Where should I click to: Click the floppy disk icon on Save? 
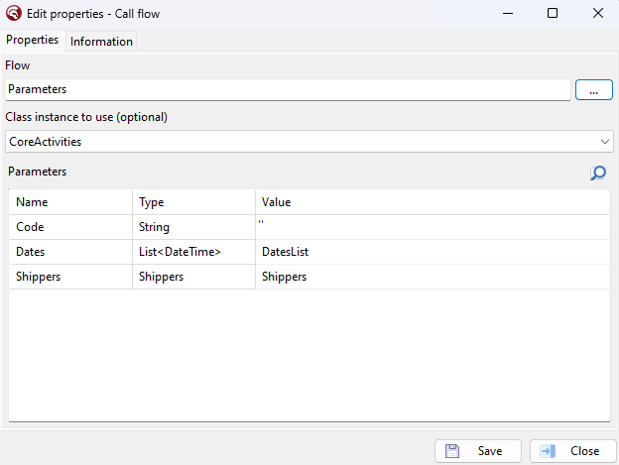[452, 451]
